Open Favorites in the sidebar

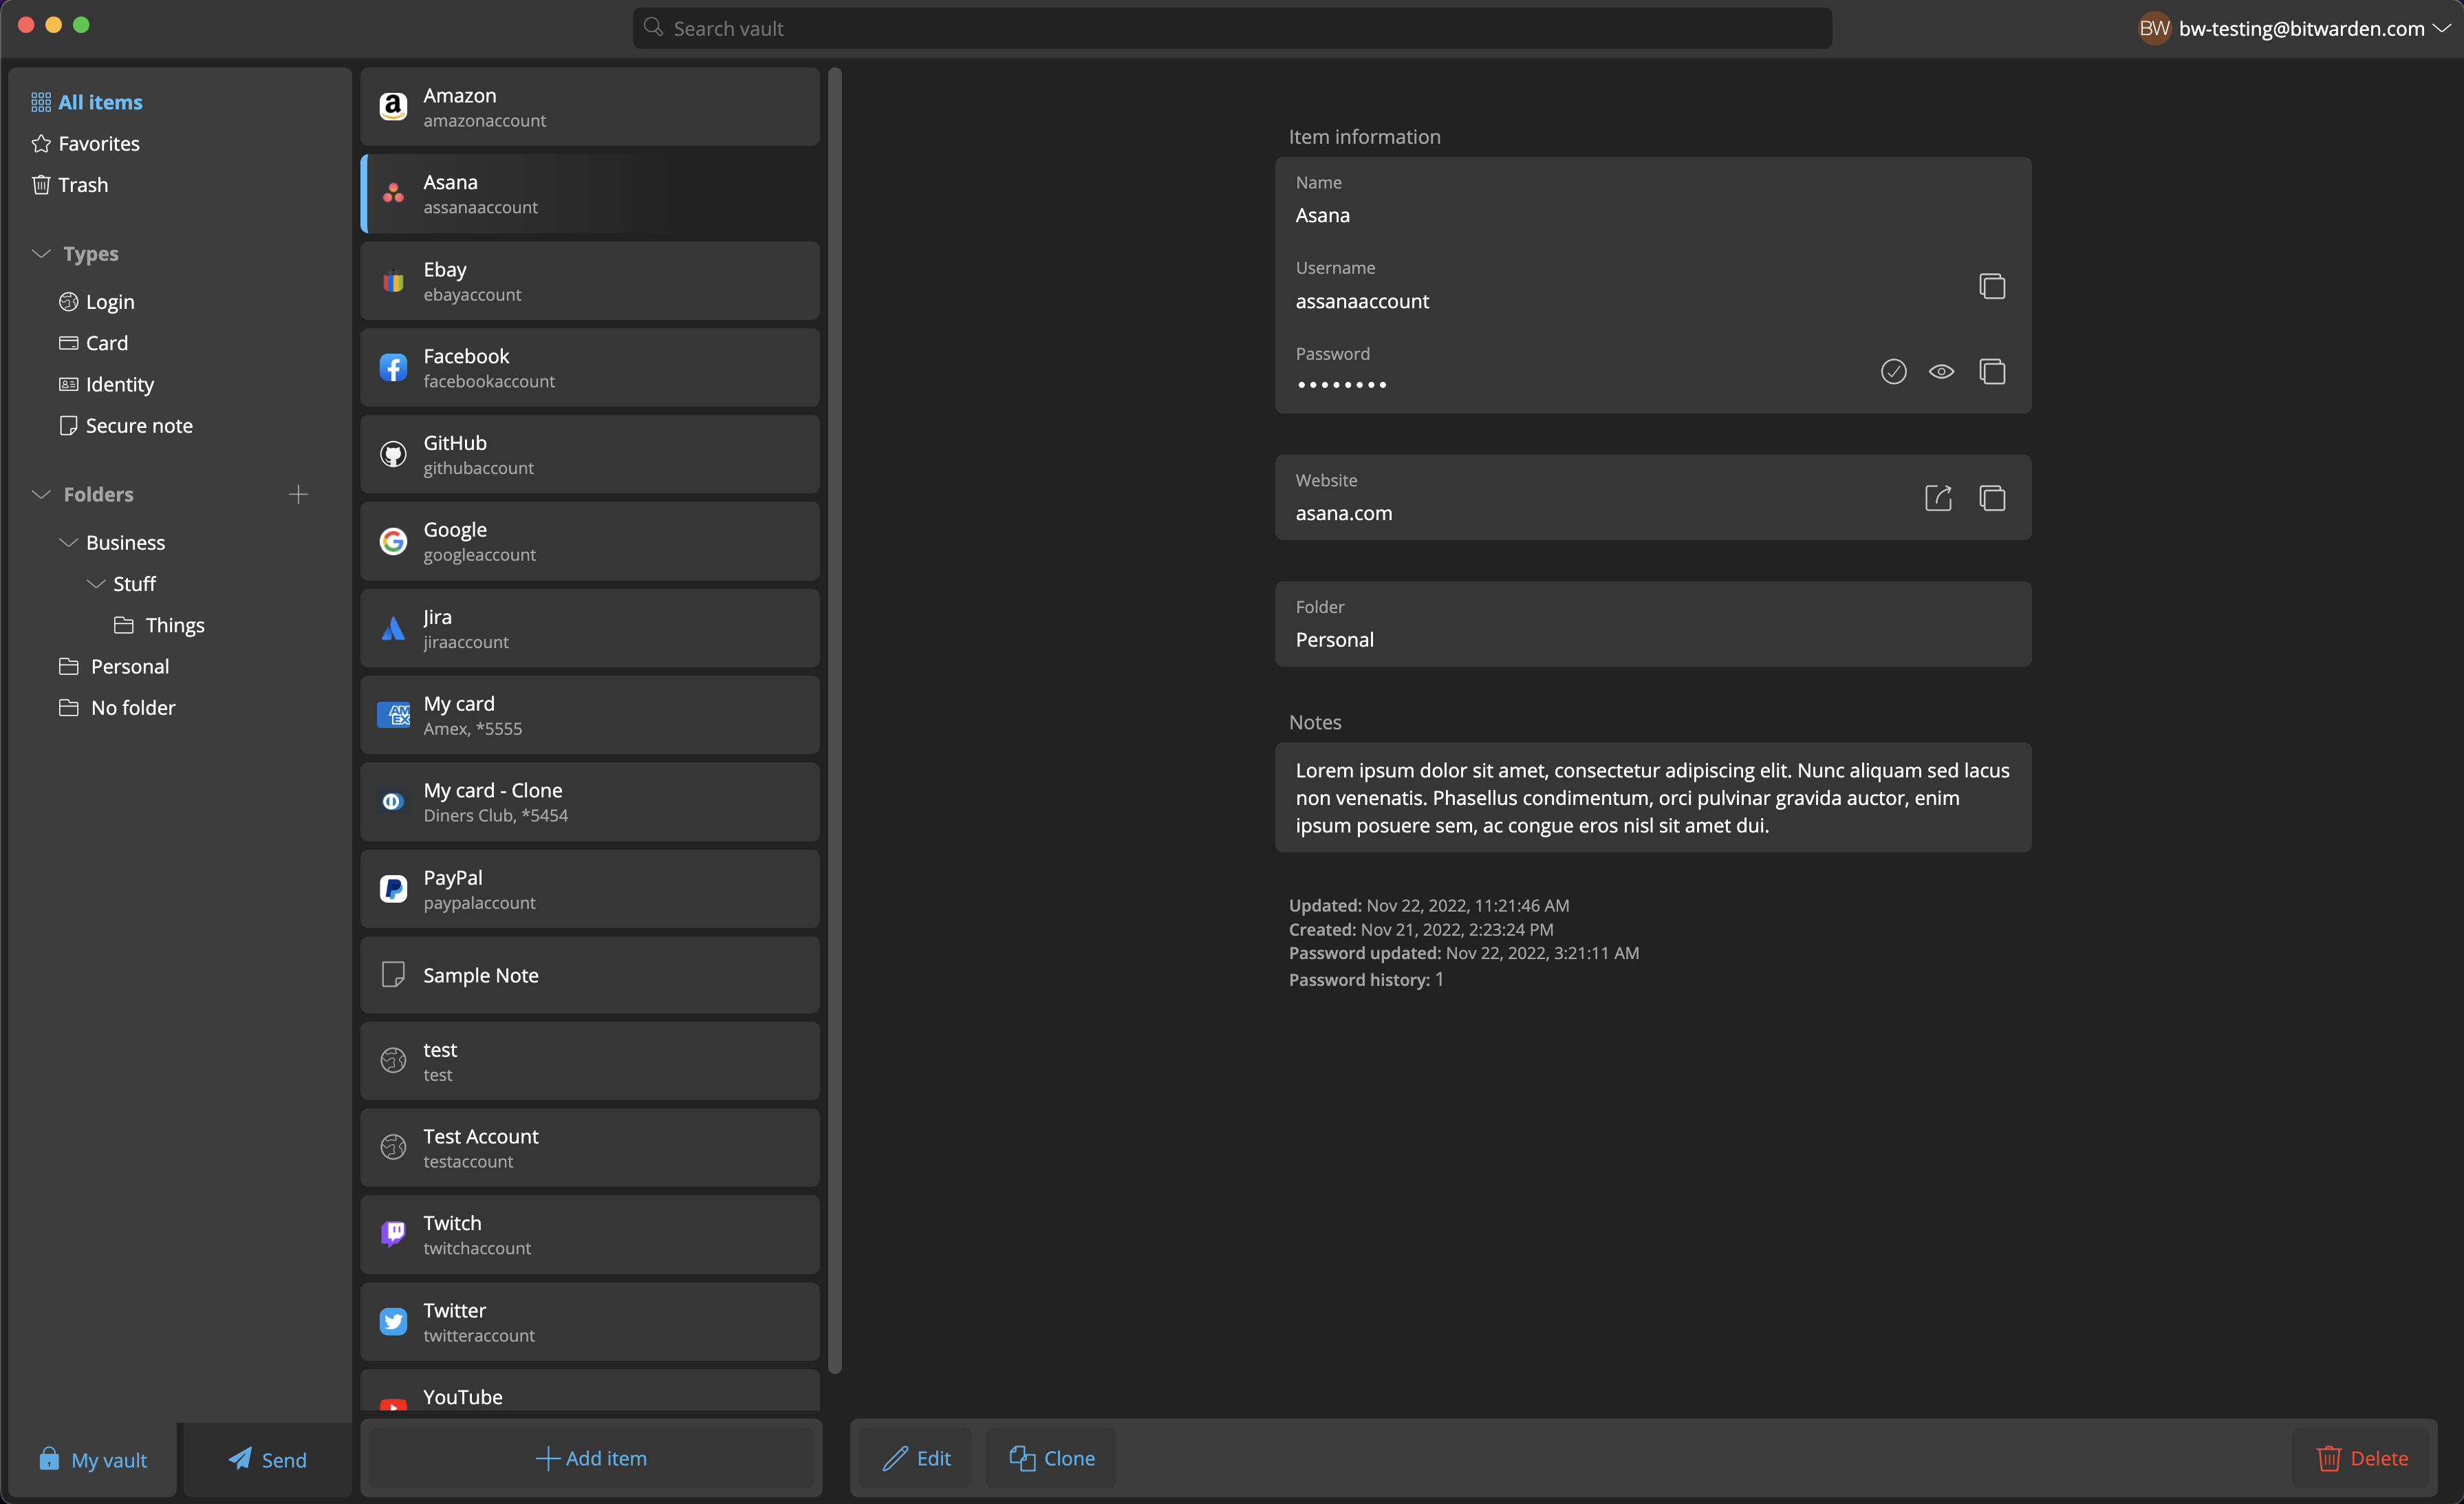click(x=98, y=144)
